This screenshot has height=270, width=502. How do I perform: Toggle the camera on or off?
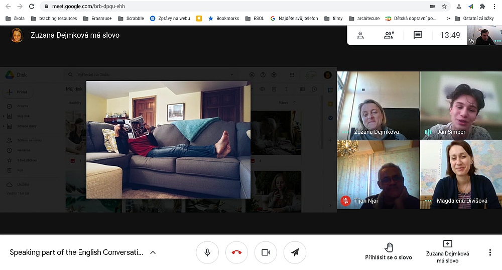tap(266, 252)
